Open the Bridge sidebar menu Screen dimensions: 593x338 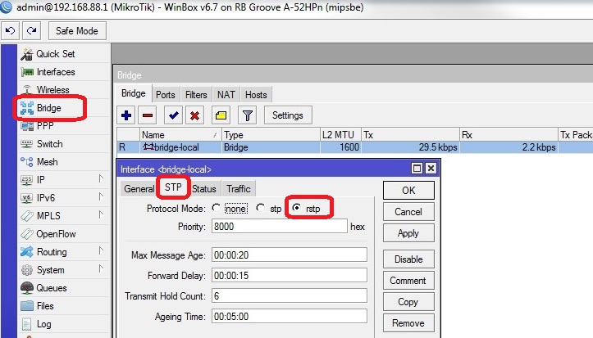click(48, 108)
